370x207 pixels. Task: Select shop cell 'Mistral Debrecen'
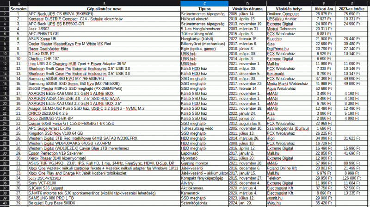[x=289, y=29]
